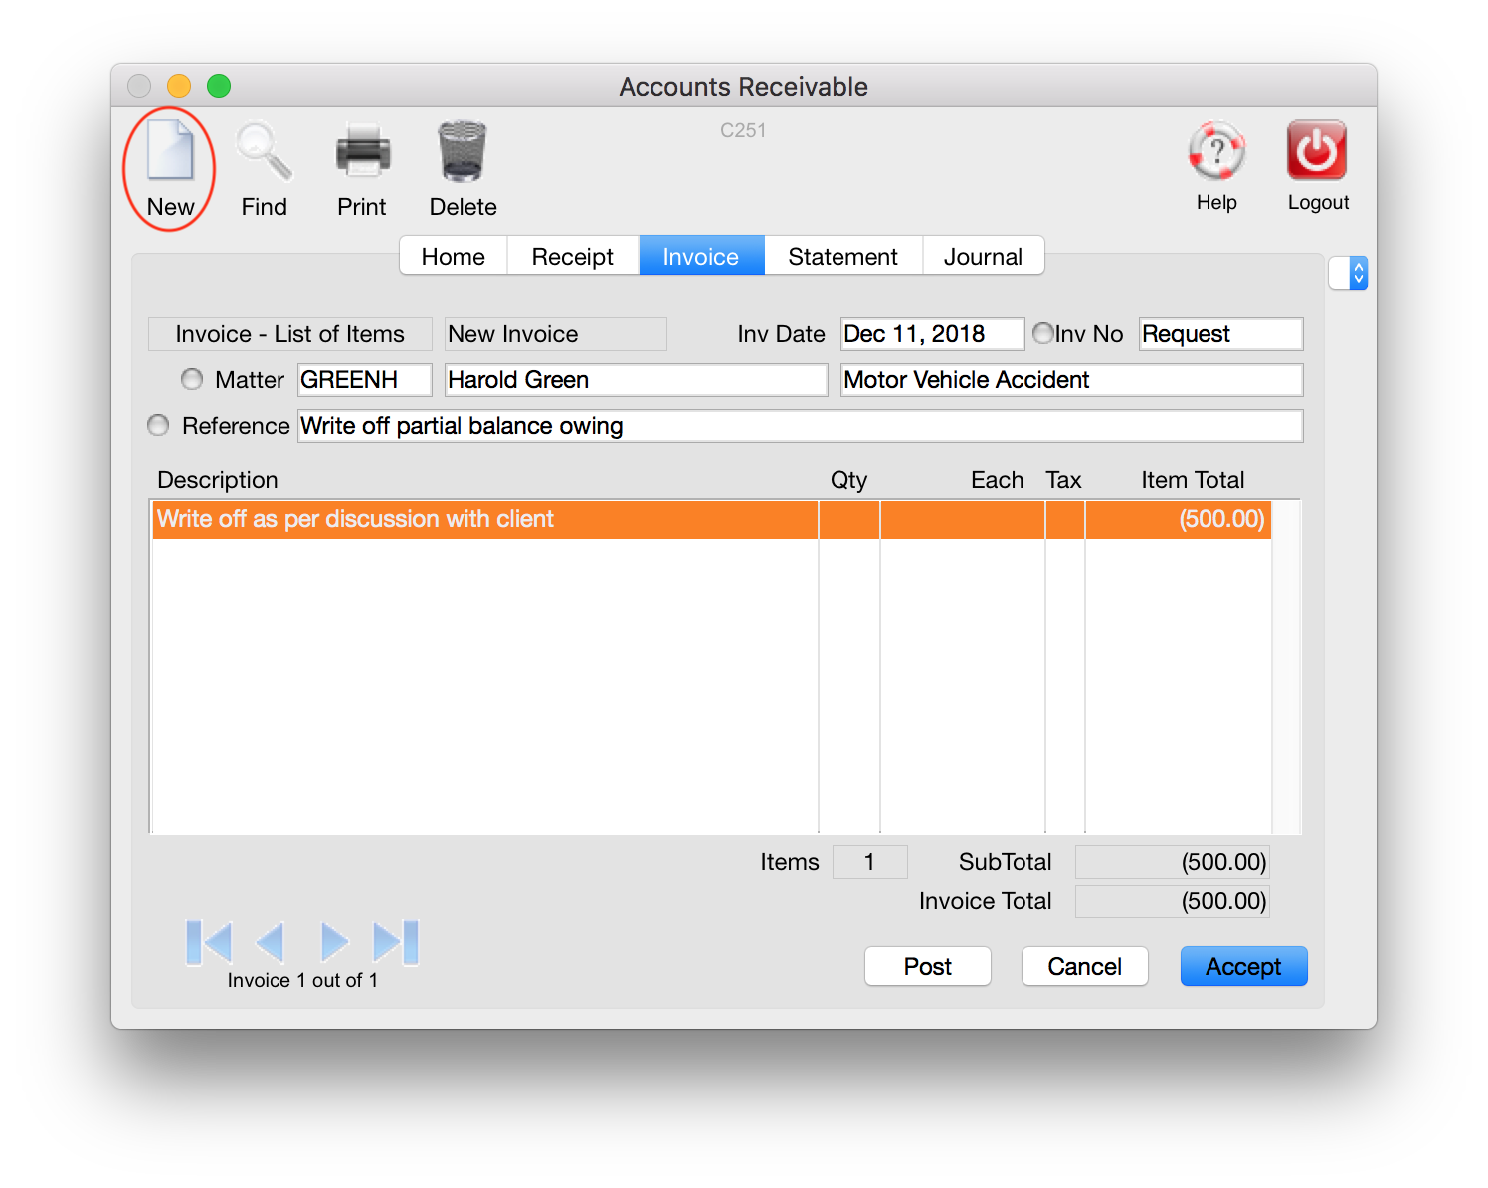This screenshot has width=1488, height=1188.
Task: Select the Write off line item row
Action: point(484,519)
